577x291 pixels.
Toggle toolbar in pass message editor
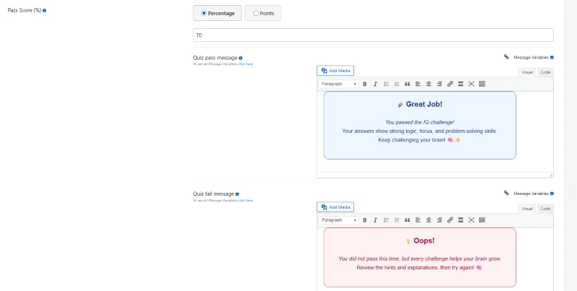pyautogui.click(x=482, y=84)
